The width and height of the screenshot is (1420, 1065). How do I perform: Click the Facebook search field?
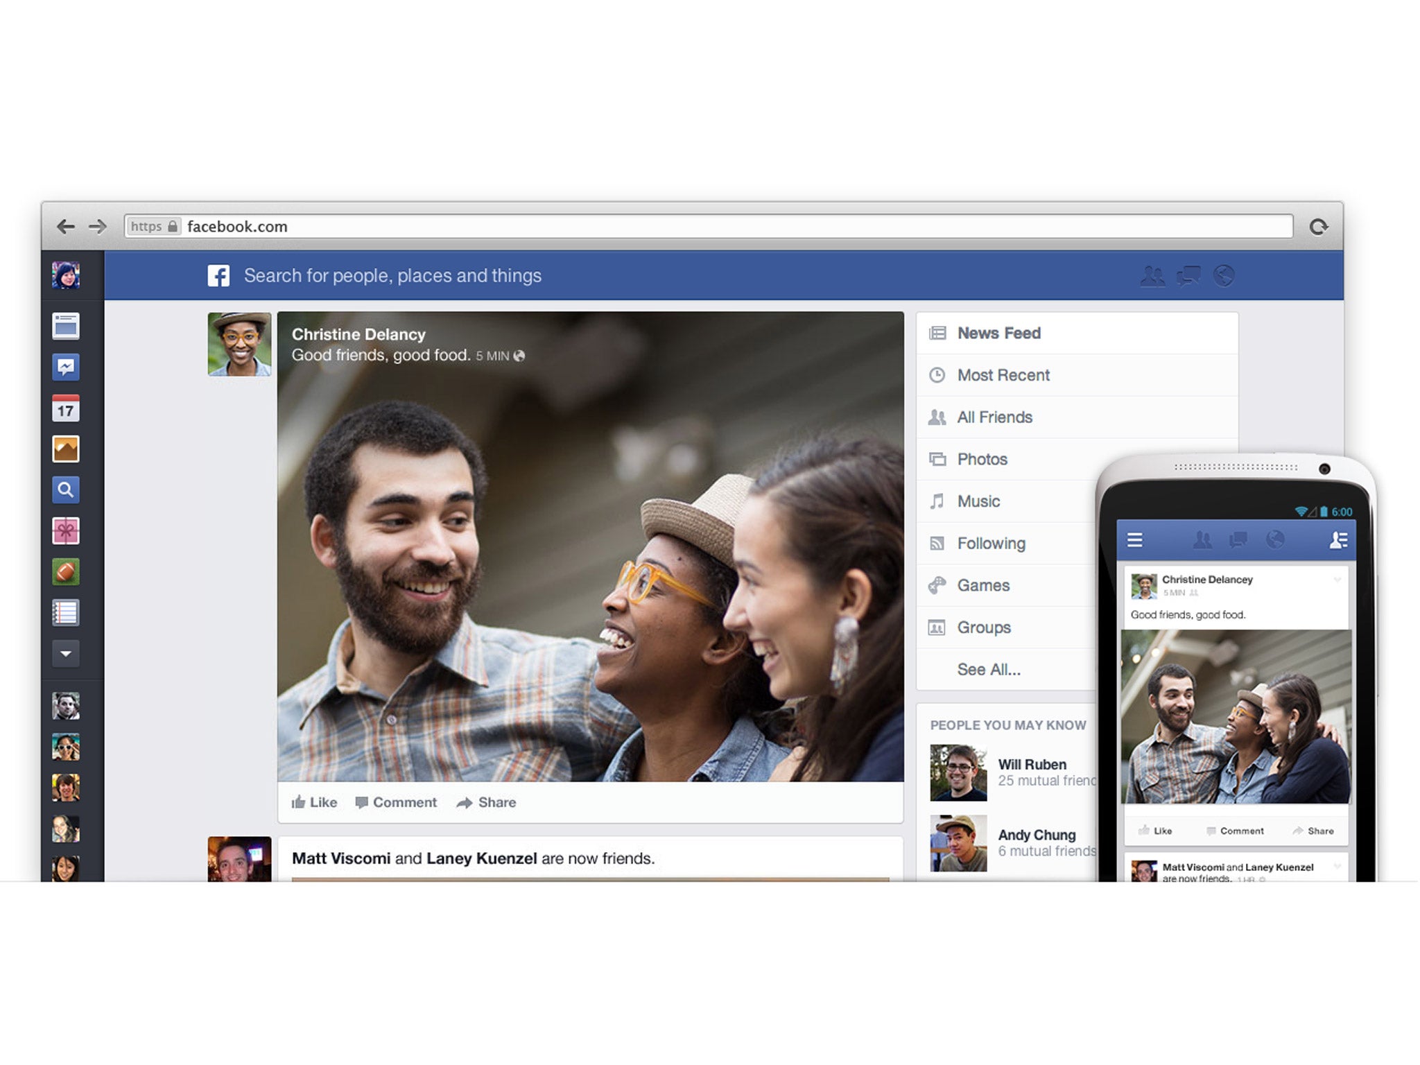point(392,276)
